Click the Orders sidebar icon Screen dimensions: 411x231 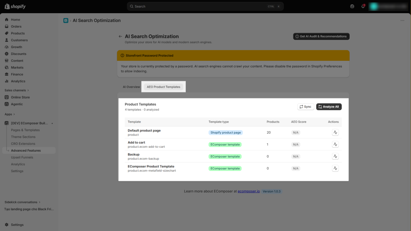coord(6,26)
